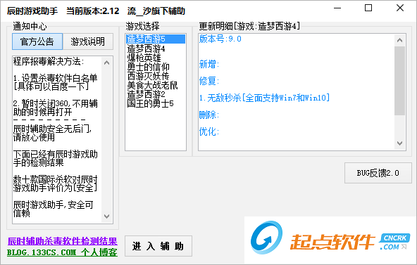Click the 无敌秒杀 update entry line

(264, 98)
